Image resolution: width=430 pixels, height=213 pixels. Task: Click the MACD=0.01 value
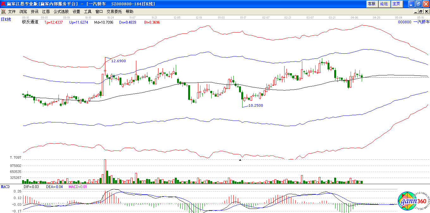point(77,187)
